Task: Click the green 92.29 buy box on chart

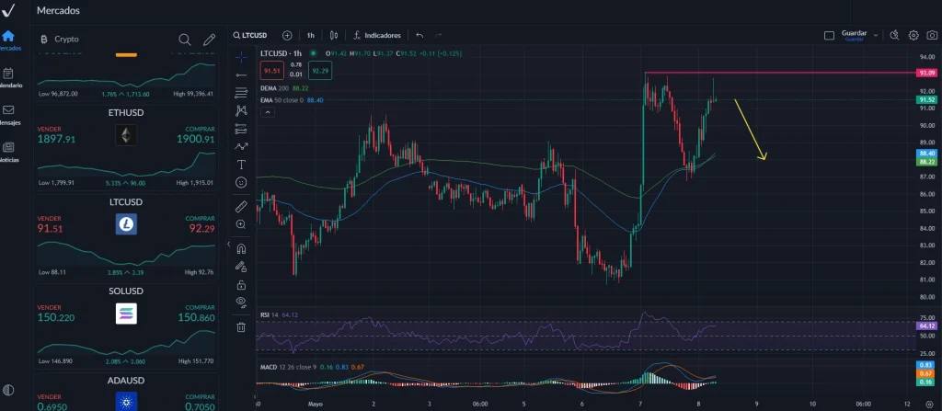Action: point(319,71)
